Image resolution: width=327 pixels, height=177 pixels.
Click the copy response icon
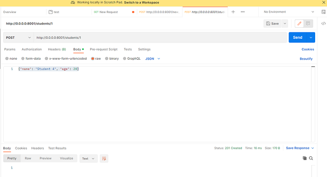click(305, 158)
